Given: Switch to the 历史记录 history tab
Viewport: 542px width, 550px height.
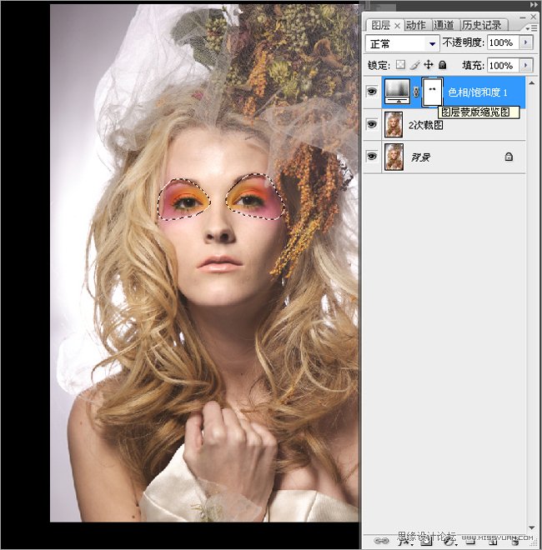Looking at the screenshot, I should tap(480, 25).
